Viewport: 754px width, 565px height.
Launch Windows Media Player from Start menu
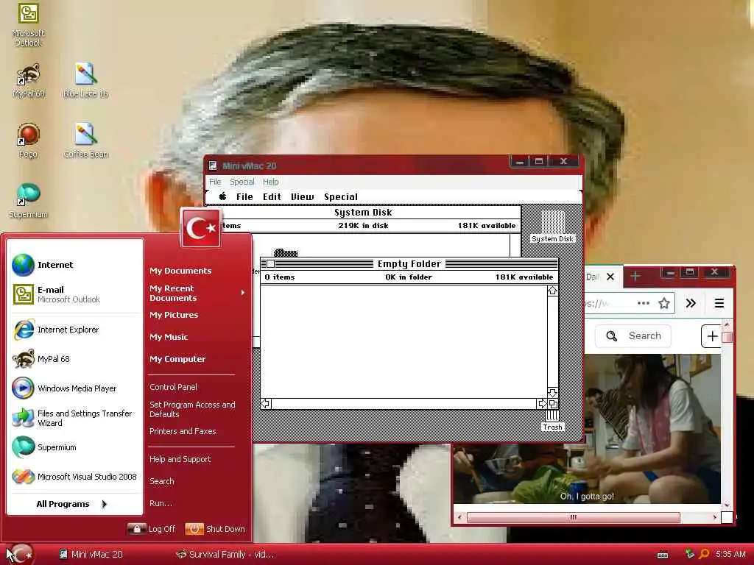click(76, 388)
